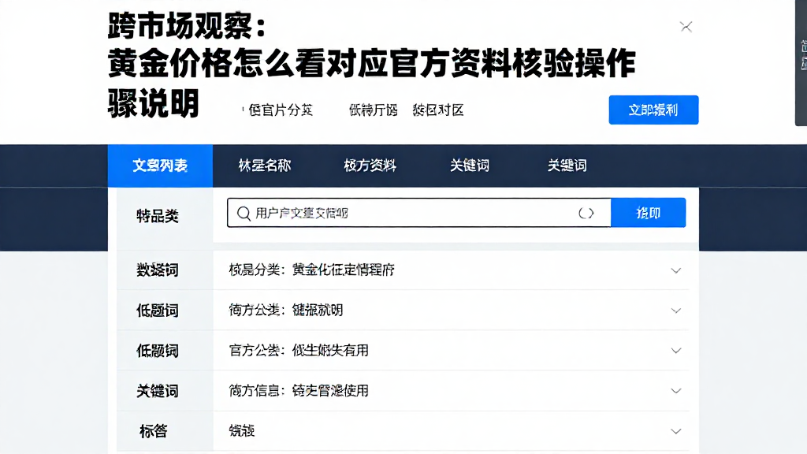The height and width of the screenshot is (454, 807).
Task: Click the blue button right of the search field
Action: point(648,213)
